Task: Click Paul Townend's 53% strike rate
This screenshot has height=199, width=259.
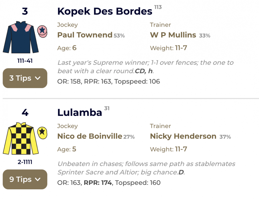Action: (119, 36)
